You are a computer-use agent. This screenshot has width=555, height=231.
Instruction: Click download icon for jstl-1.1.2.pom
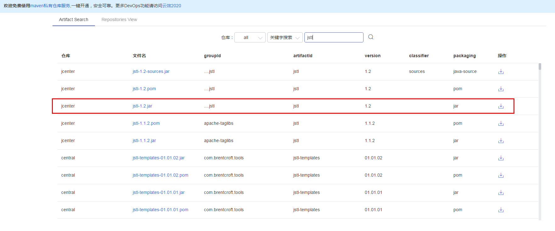point(501,124)
